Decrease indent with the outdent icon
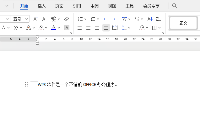This screenshot has height=124, width=200. (x=106, y=19)
